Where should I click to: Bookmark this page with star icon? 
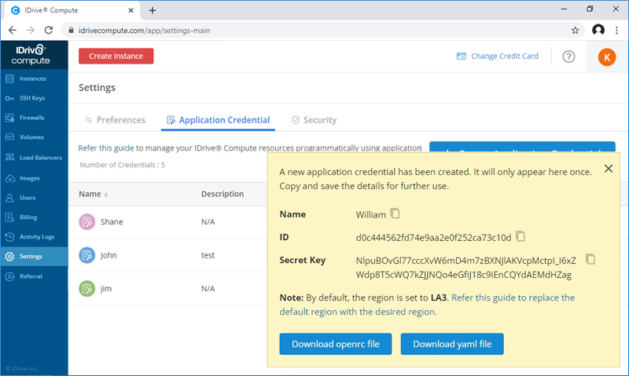click(575, 31)
